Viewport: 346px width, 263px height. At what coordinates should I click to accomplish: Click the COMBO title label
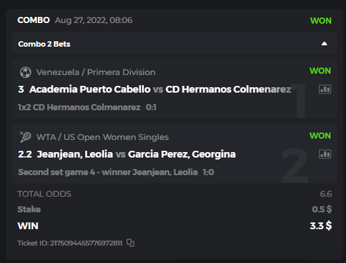[x=34, y=20]
